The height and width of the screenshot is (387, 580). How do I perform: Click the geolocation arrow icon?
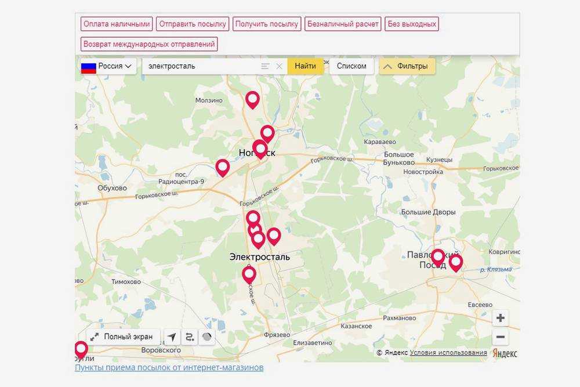(x=172, y=337)
